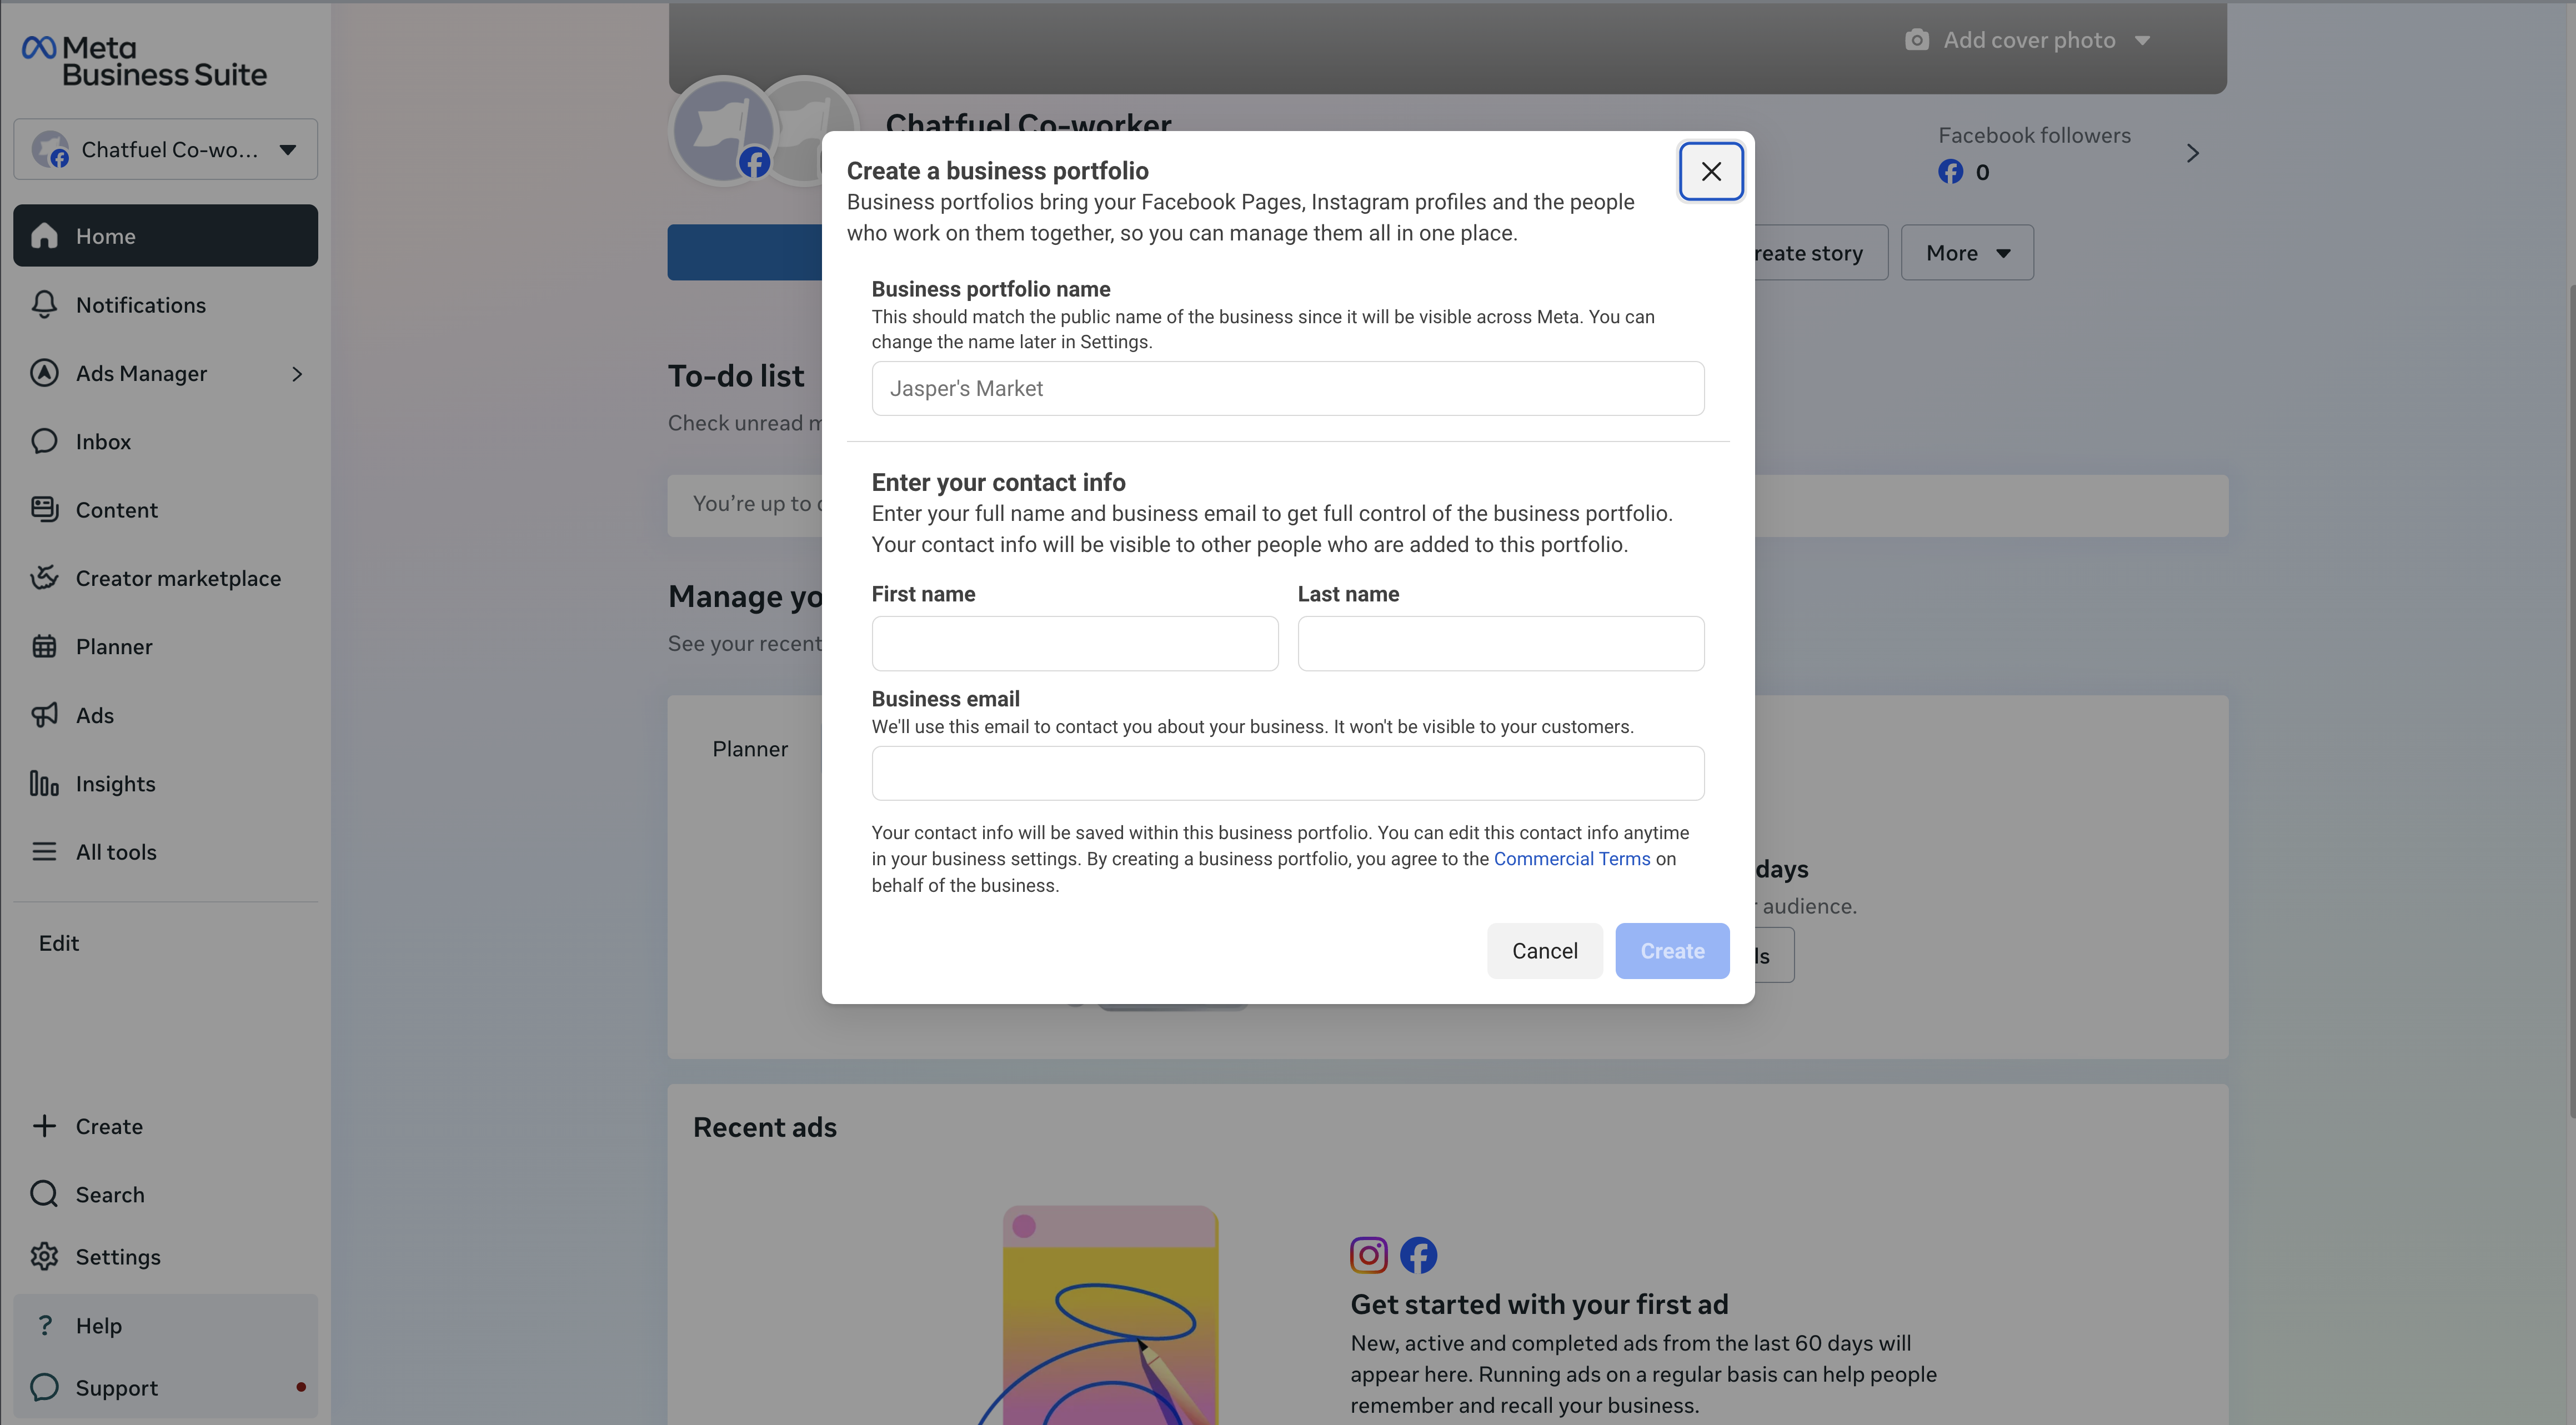The height and width of the screenshot is (1425, 2576).
Task: Click the Planner calendar icon
Action: click(44, 647)
